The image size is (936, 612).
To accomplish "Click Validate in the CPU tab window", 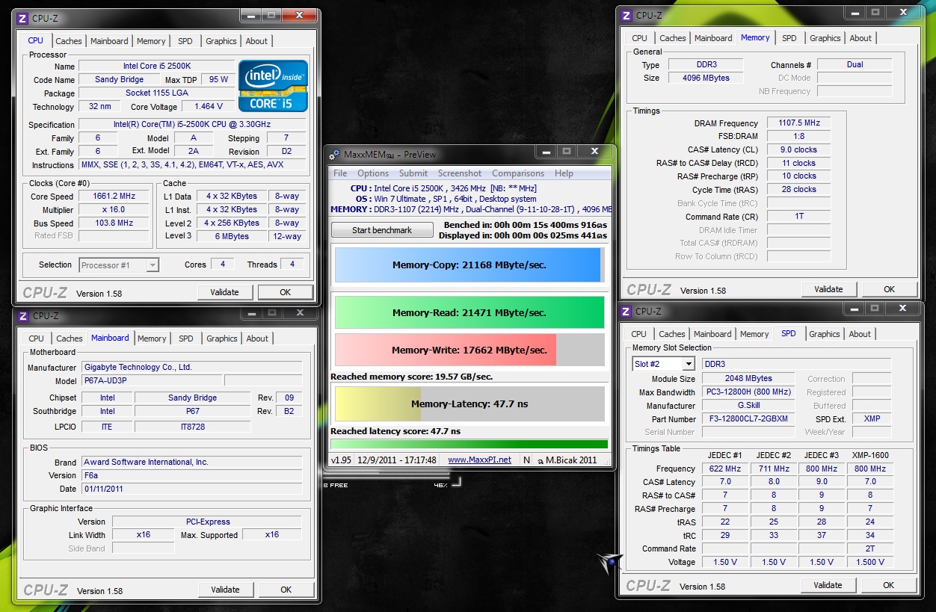I will pos(224,292).
